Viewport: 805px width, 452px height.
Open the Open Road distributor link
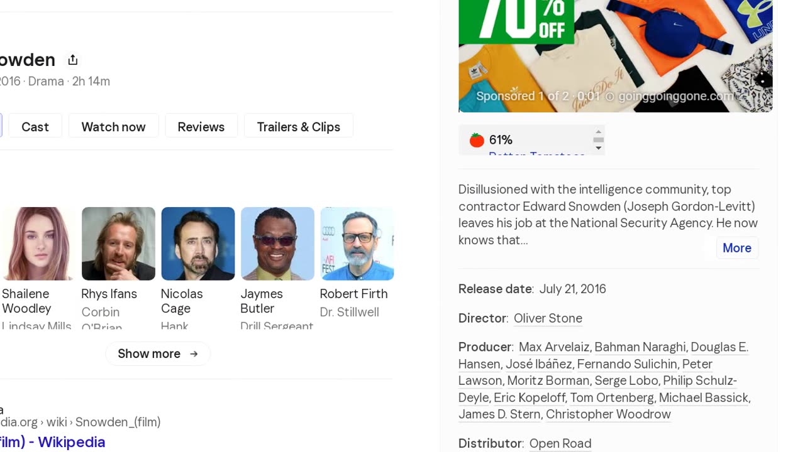[560, 443]
